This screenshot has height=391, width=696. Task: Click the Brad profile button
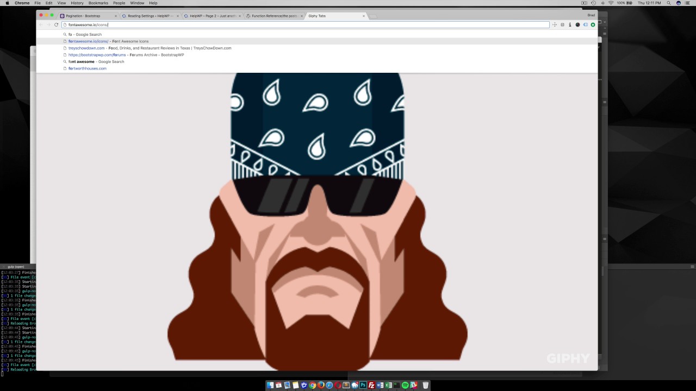(591, 15)
